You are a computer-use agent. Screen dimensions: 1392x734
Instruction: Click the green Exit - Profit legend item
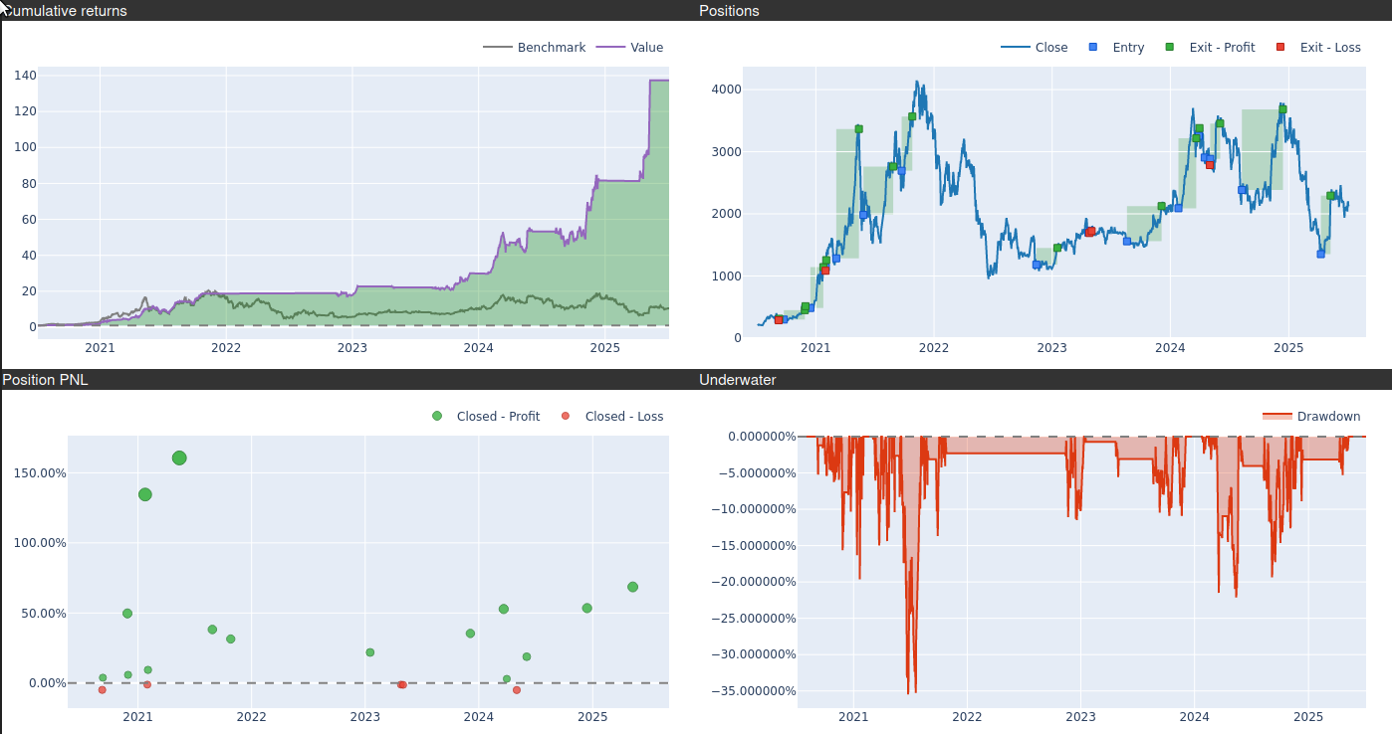point(1221,48)
